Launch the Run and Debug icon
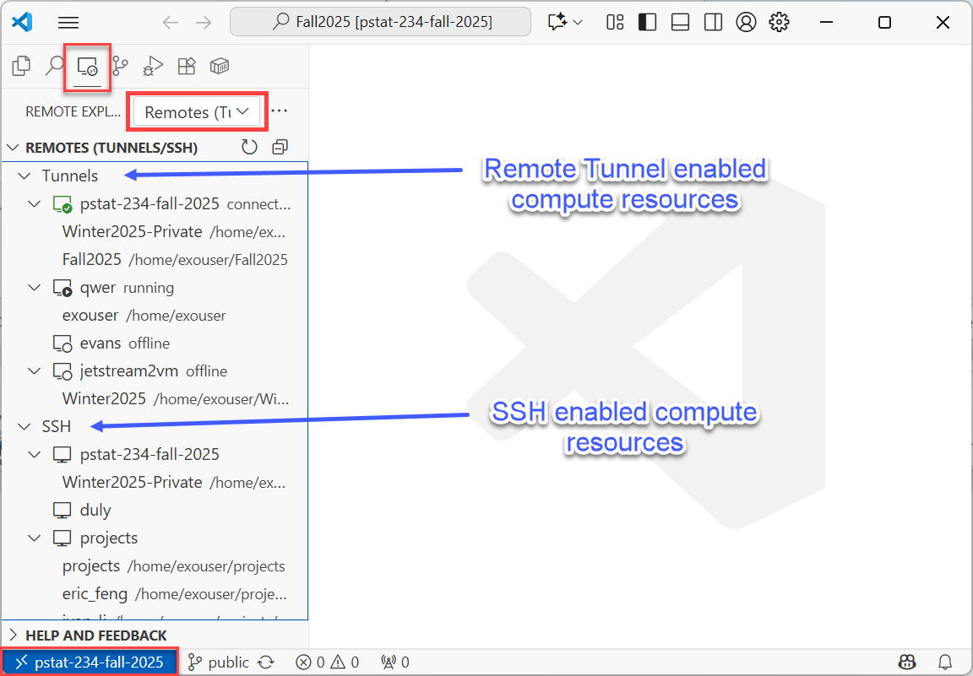Screen dimensions: 973x676 (153, 65)
